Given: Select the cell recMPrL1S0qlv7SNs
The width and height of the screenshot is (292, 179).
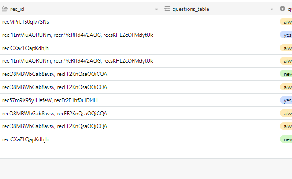Looking at the screenshot, I should (81, 22).
